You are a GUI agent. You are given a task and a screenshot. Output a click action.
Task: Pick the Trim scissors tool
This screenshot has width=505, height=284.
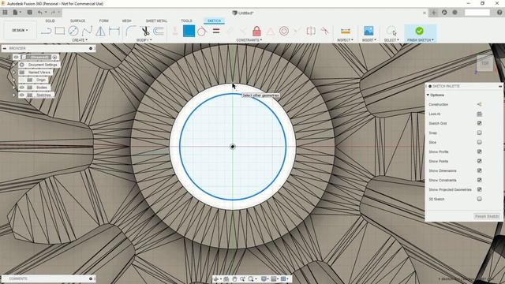coord(145,31)
